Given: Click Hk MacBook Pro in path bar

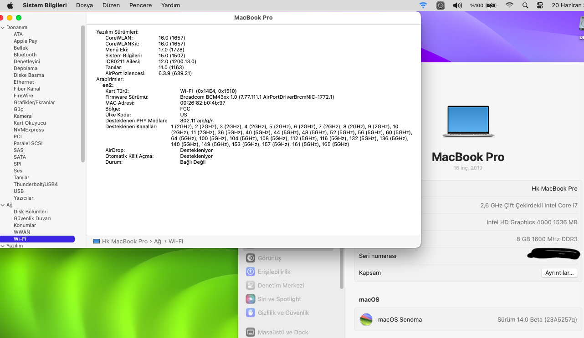Looking at the screenshot, I should pyautogui.click(x=124, y=241).
